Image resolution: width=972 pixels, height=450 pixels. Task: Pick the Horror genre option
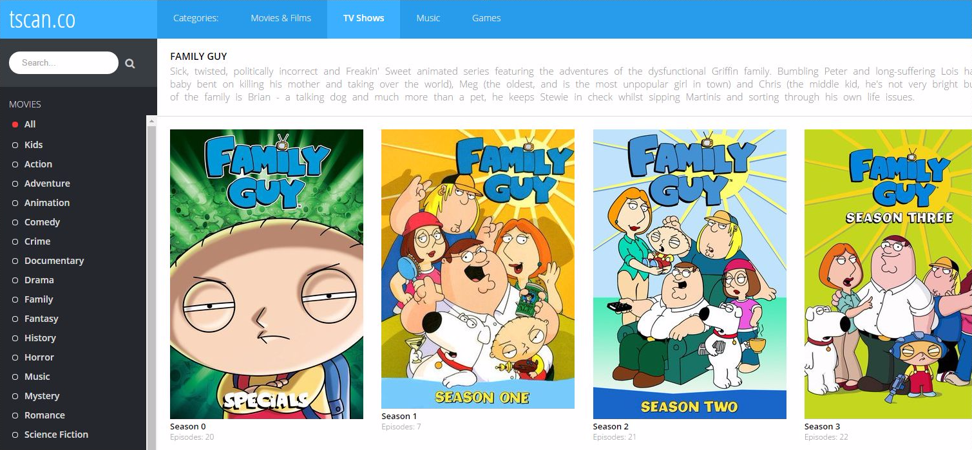click(x=39, y=357)
